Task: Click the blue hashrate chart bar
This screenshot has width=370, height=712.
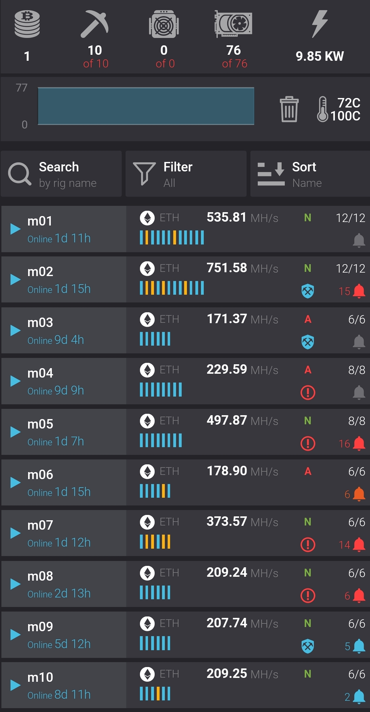Action: point(146,106)
